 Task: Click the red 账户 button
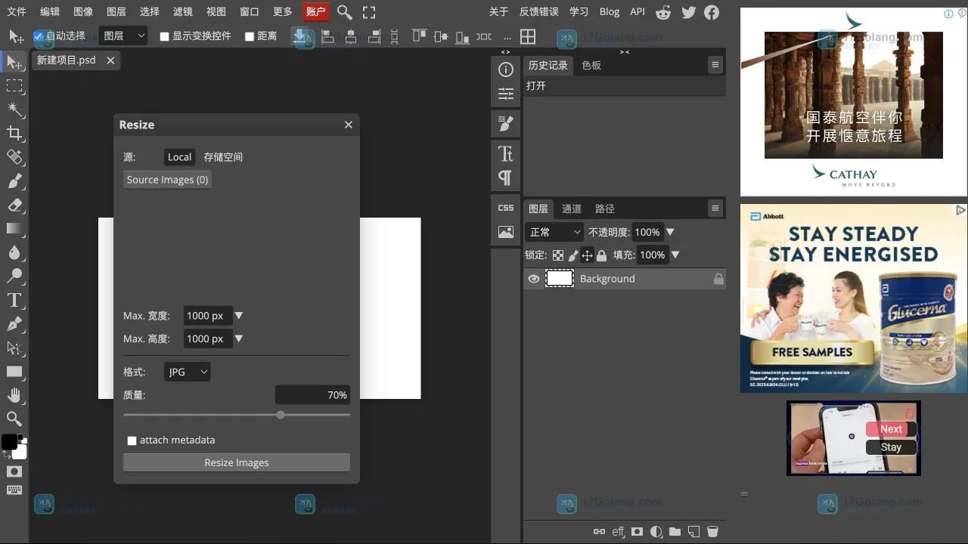pos(316,12)
